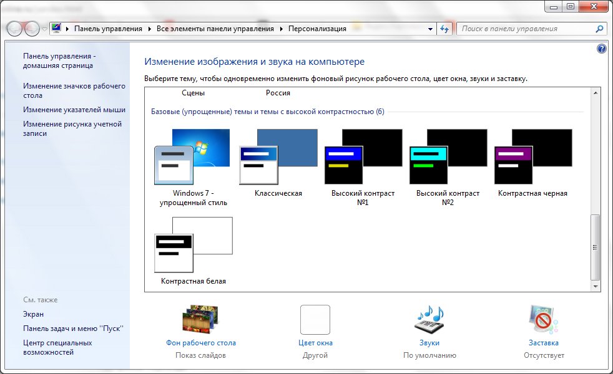Screen dimensions: 613x374
Task: Open the Панель задач и меню "Пуск" link
Action: click(x=73, y=328)
